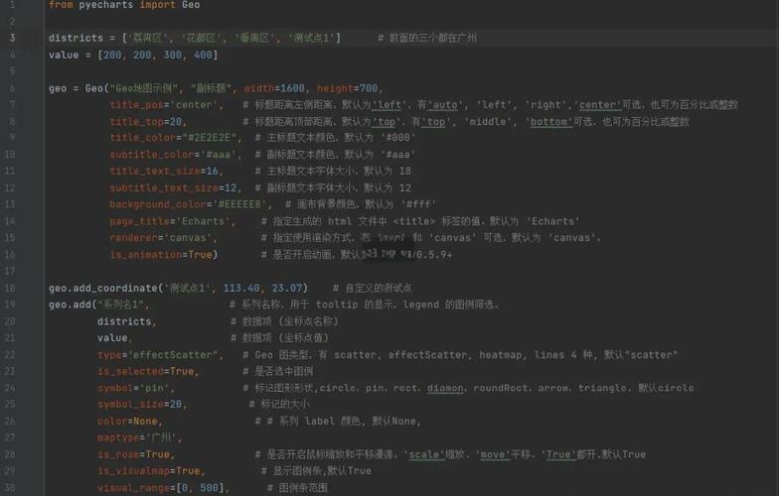Click gutter line number 17

[x=10, y=272]
